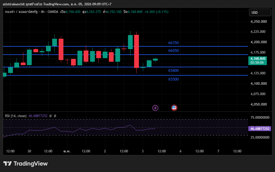This screenshot has height=172, width=275.
Task: Click the high value 4,163.375
Action: (93, 12)
